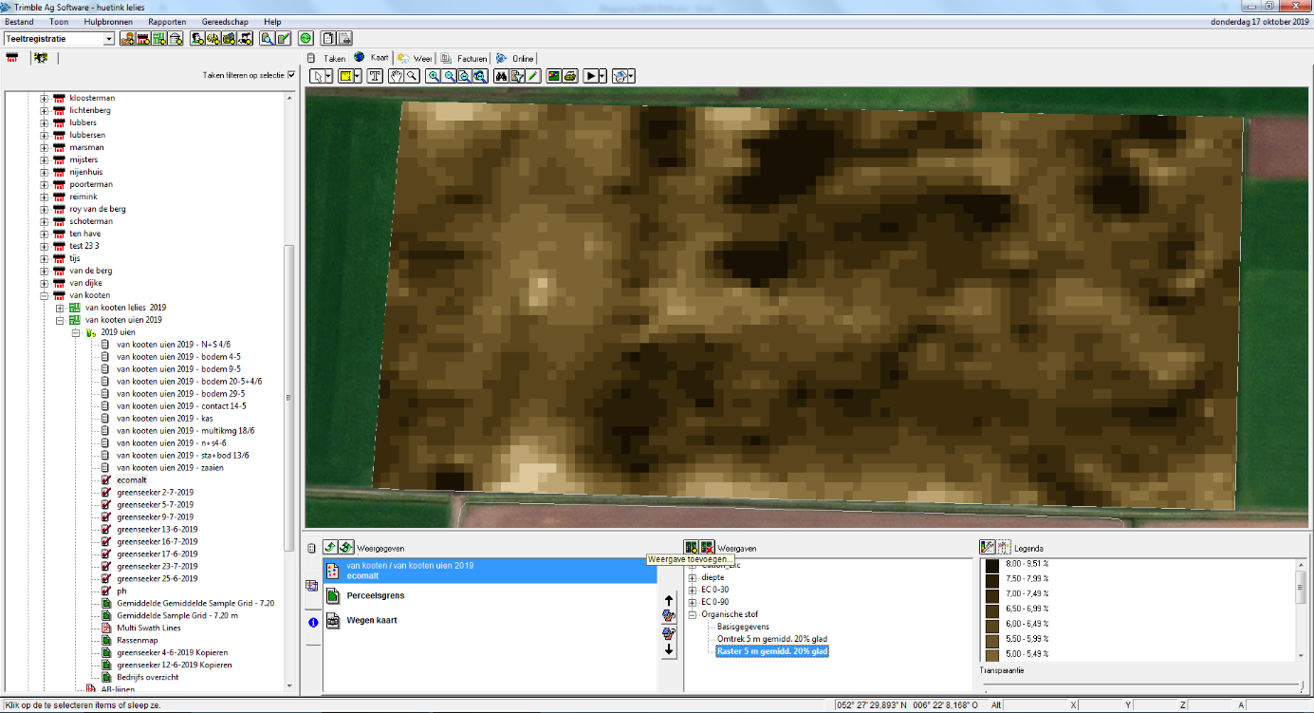Toggle 'Taken filteren op selectie' checkbox
Viewport: 1314px width, 713px height.
click(x=292, y=75)
